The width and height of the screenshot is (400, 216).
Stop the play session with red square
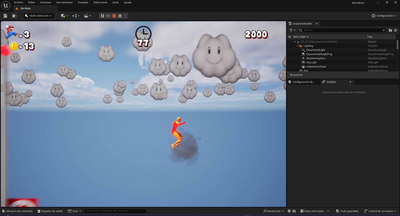114,16
